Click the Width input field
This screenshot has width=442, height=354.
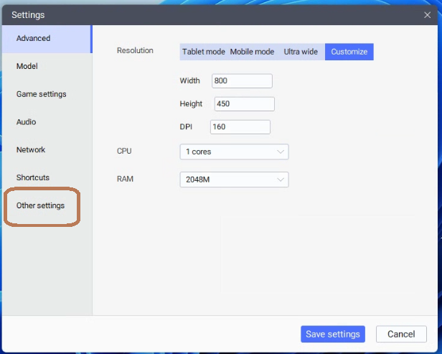coord(242,81)
